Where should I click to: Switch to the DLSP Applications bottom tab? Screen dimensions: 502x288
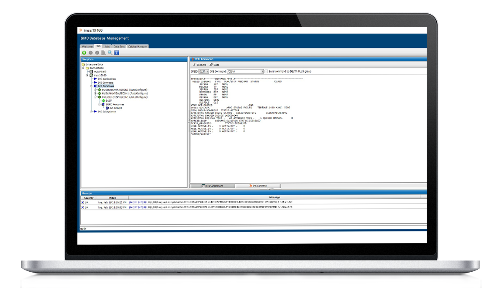213,186
